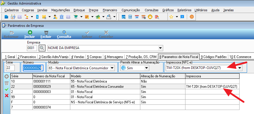Open the calculator icon
254x114 pixels.
pos(130,17)
